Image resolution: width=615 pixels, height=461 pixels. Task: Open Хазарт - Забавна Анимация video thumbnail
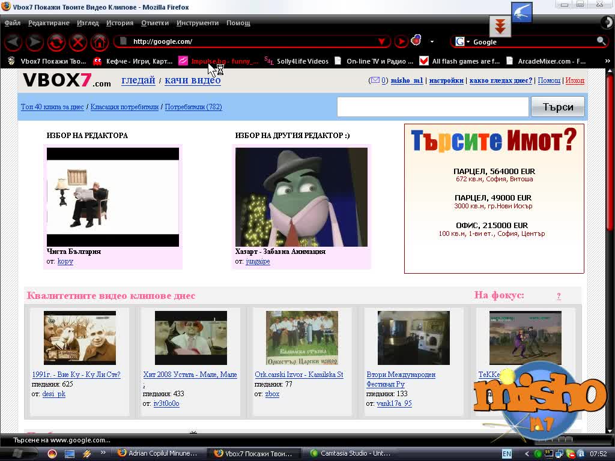click(301, 197)
